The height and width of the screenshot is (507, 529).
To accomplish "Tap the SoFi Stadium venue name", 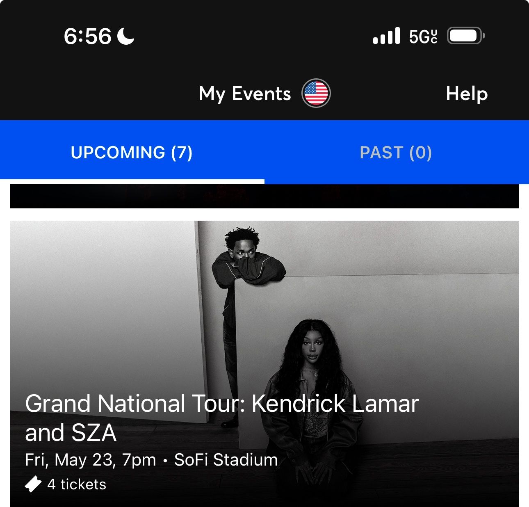I will (x=226, y=459).
